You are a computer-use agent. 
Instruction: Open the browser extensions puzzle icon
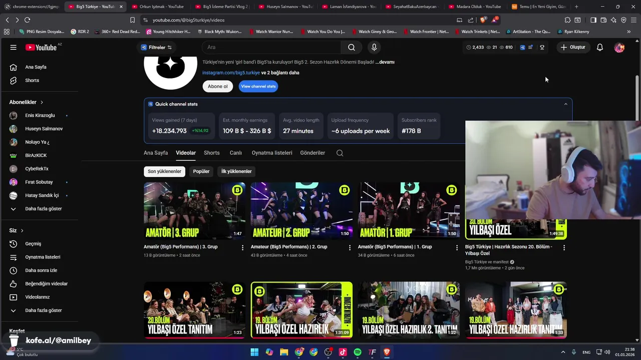pyautogui.click(x=567, y=20)
